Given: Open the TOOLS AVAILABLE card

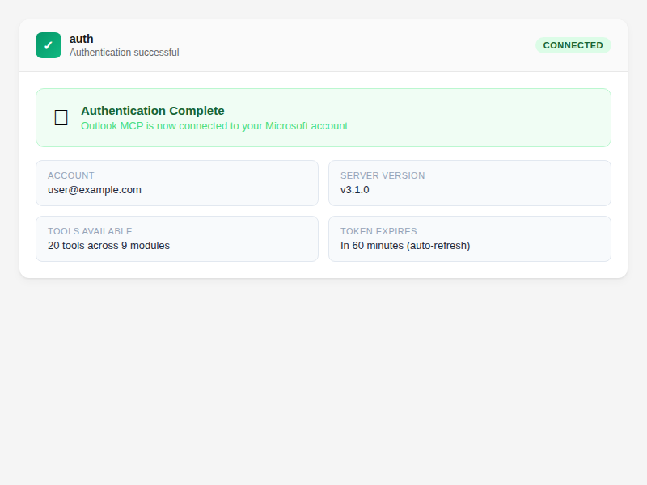Looking at the screenshot, I should pos(176,238).
